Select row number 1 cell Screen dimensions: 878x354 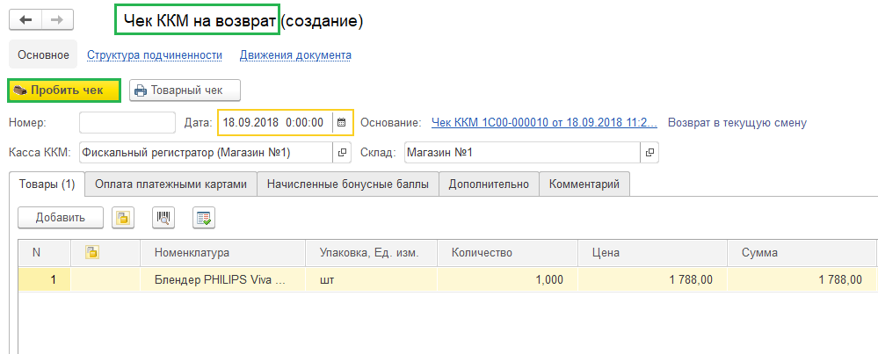(x=44, y=279)
